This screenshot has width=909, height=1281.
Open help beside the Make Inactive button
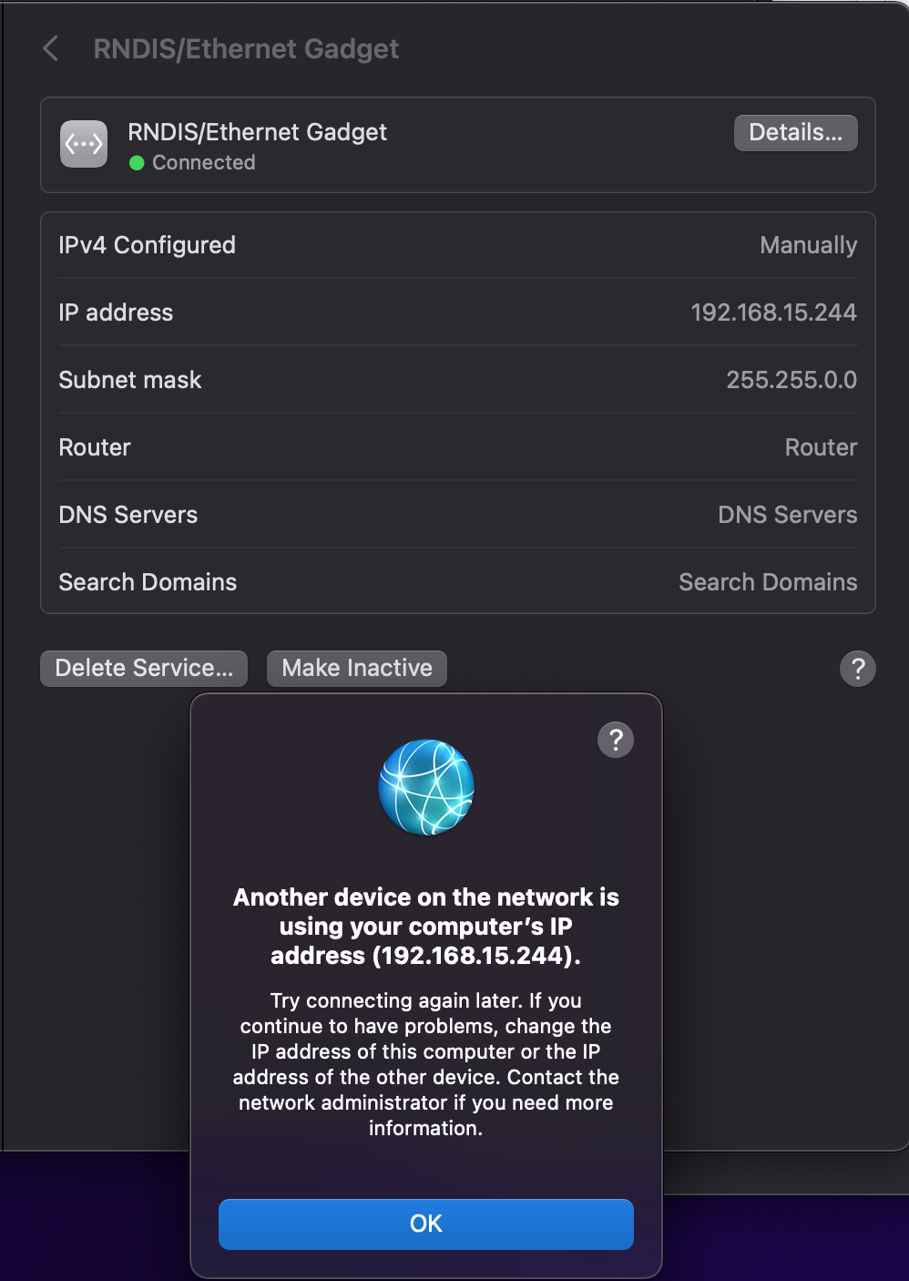[857, 669]
